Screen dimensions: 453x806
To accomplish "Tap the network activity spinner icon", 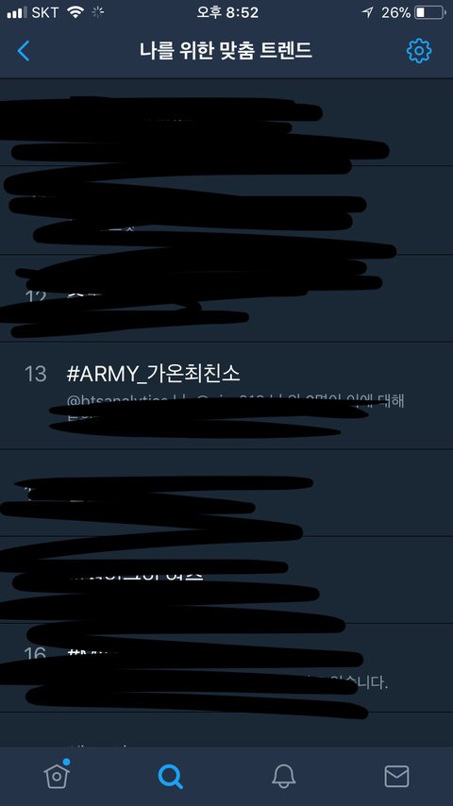I will 98,13.
